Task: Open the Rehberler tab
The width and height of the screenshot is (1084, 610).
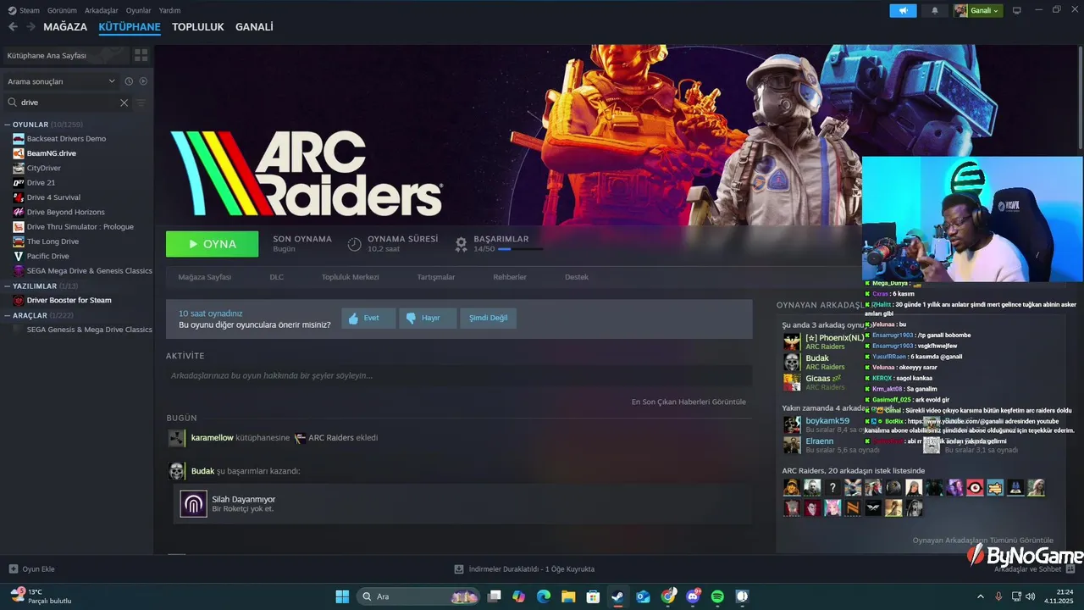Action: 510,277
